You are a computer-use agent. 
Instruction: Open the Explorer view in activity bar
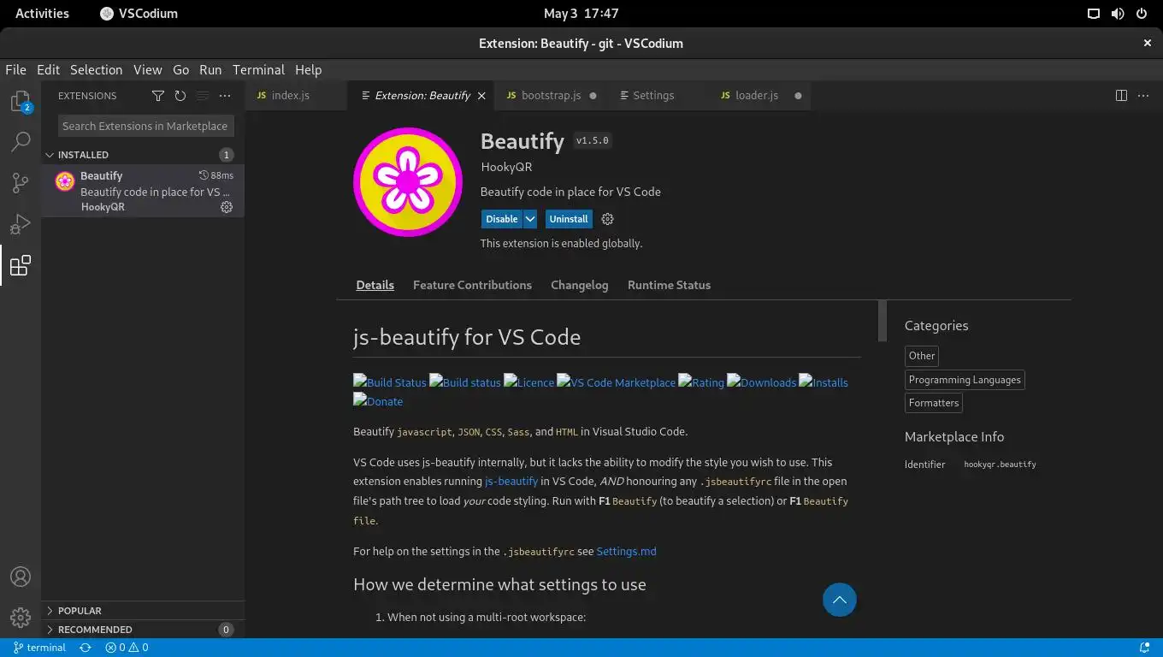pyautogui.click(x=21, y=101)
